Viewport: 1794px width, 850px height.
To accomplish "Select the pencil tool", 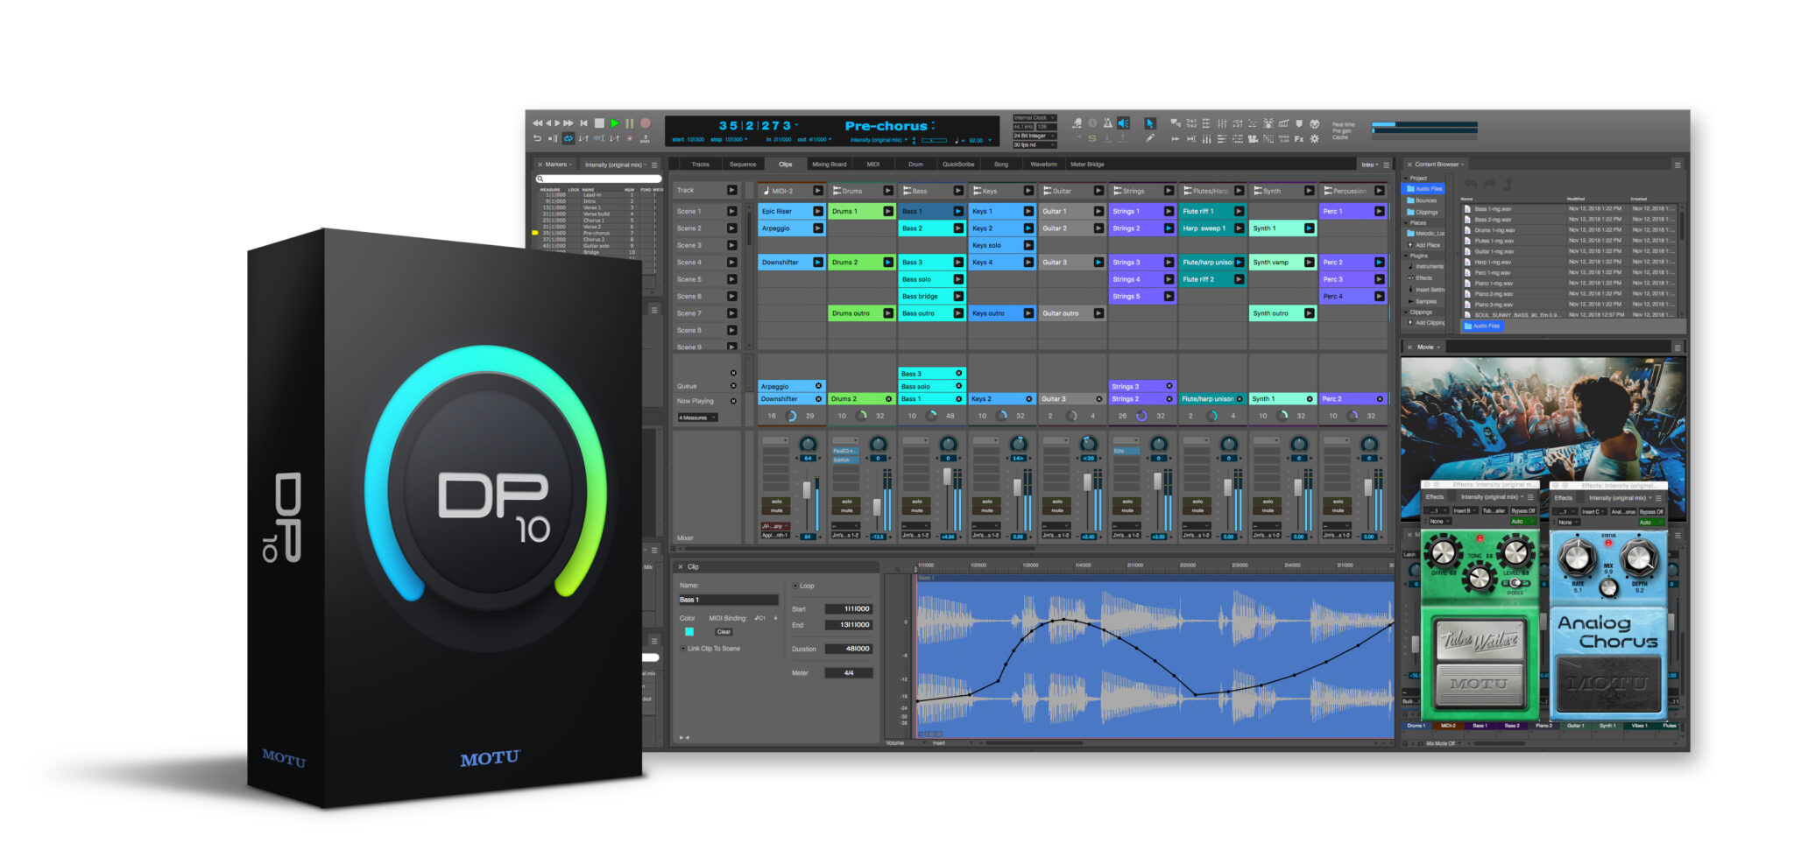I will [1150, 138].
